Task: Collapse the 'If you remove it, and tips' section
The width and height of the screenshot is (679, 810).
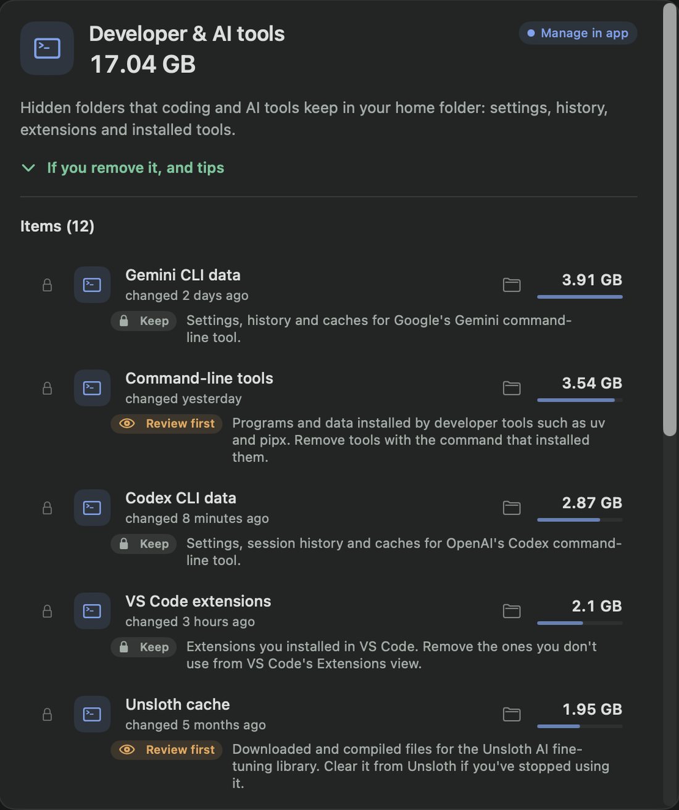Action: pos(122,168)
